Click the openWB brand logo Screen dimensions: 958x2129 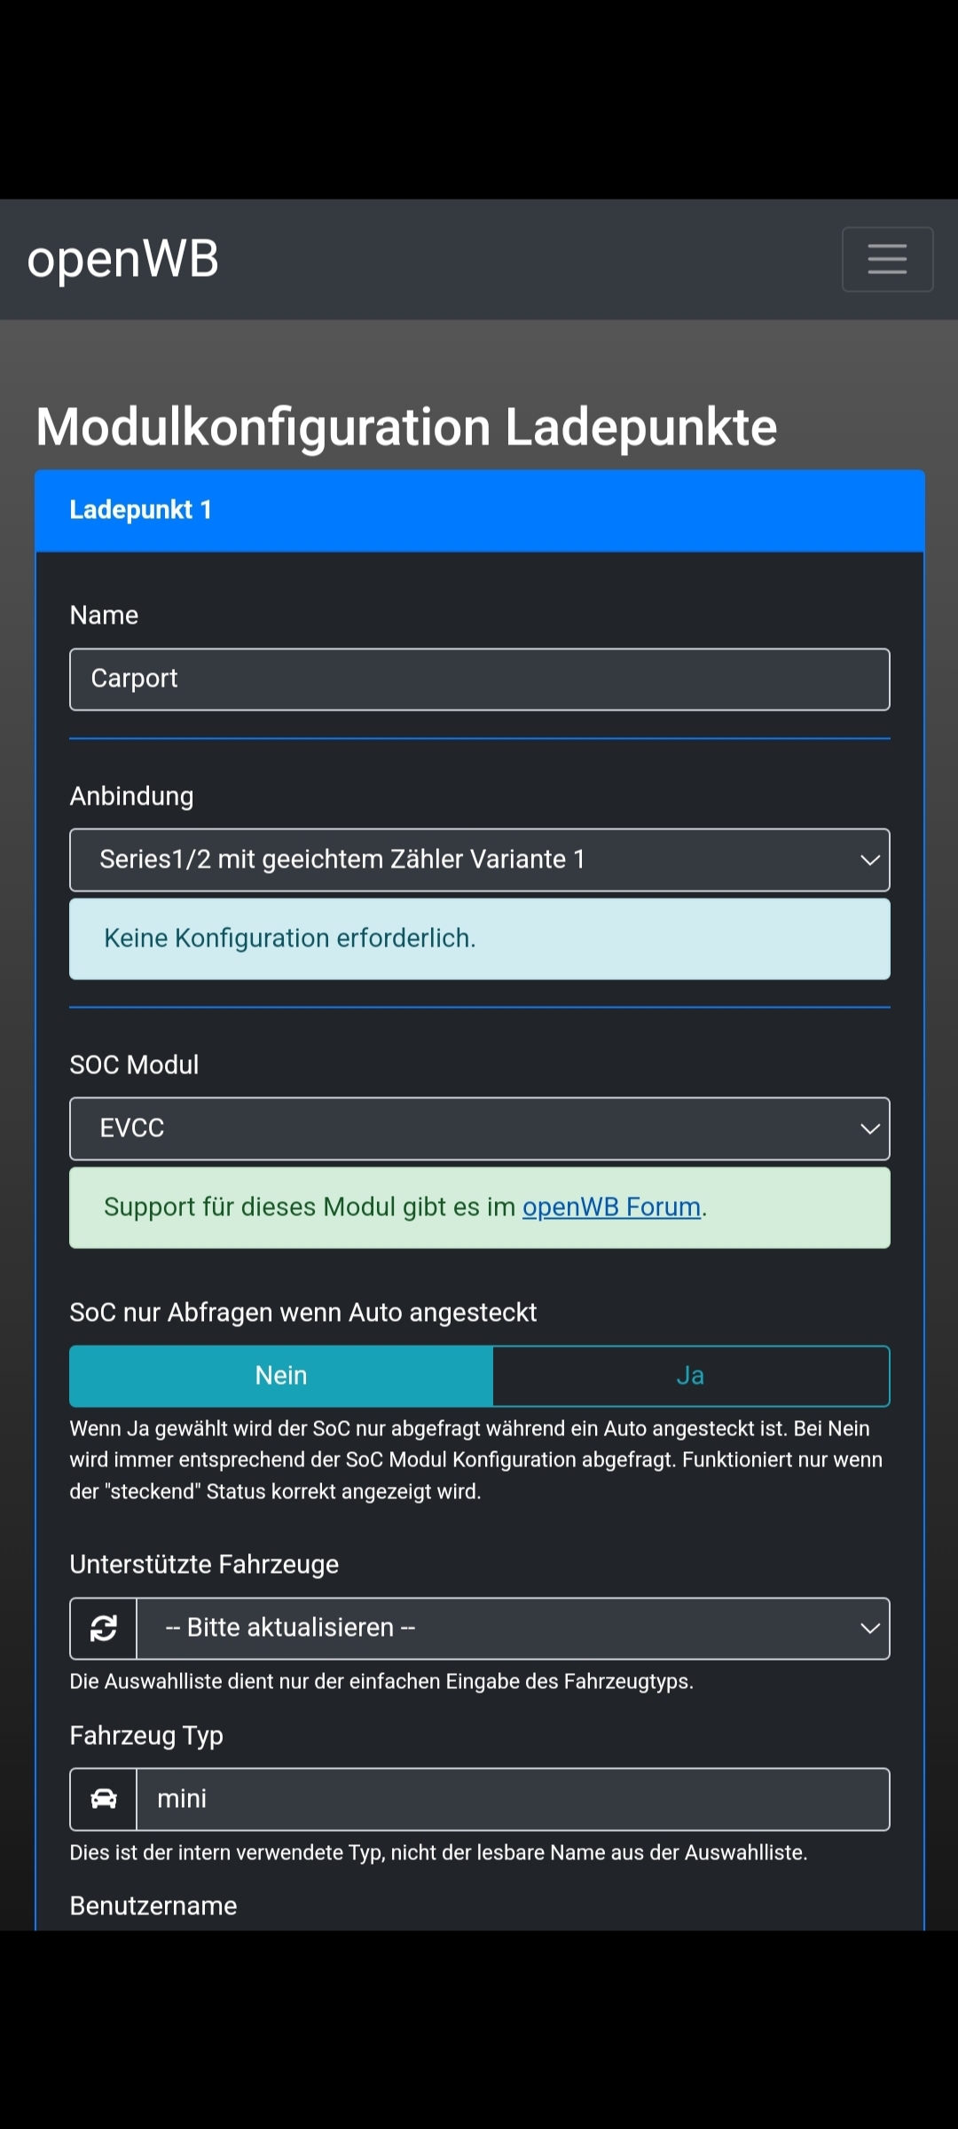(123, 259)
